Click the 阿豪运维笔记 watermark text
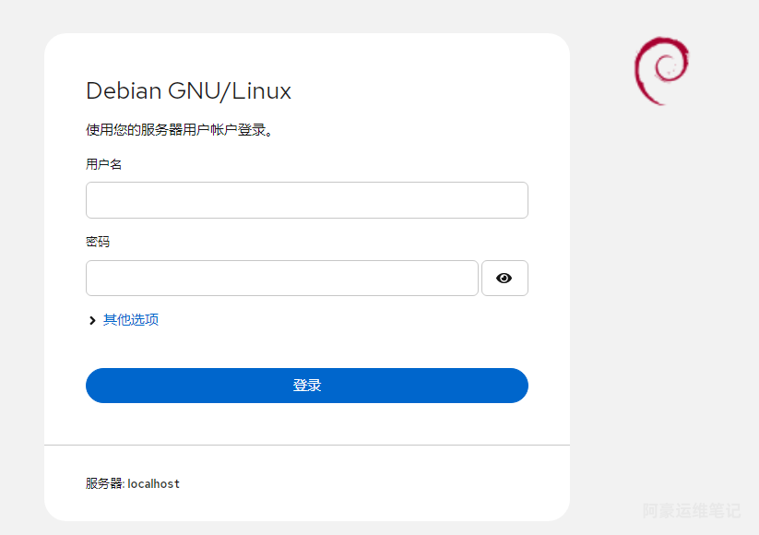This screenshot has height=535, width=759. [x=691, y=510]
